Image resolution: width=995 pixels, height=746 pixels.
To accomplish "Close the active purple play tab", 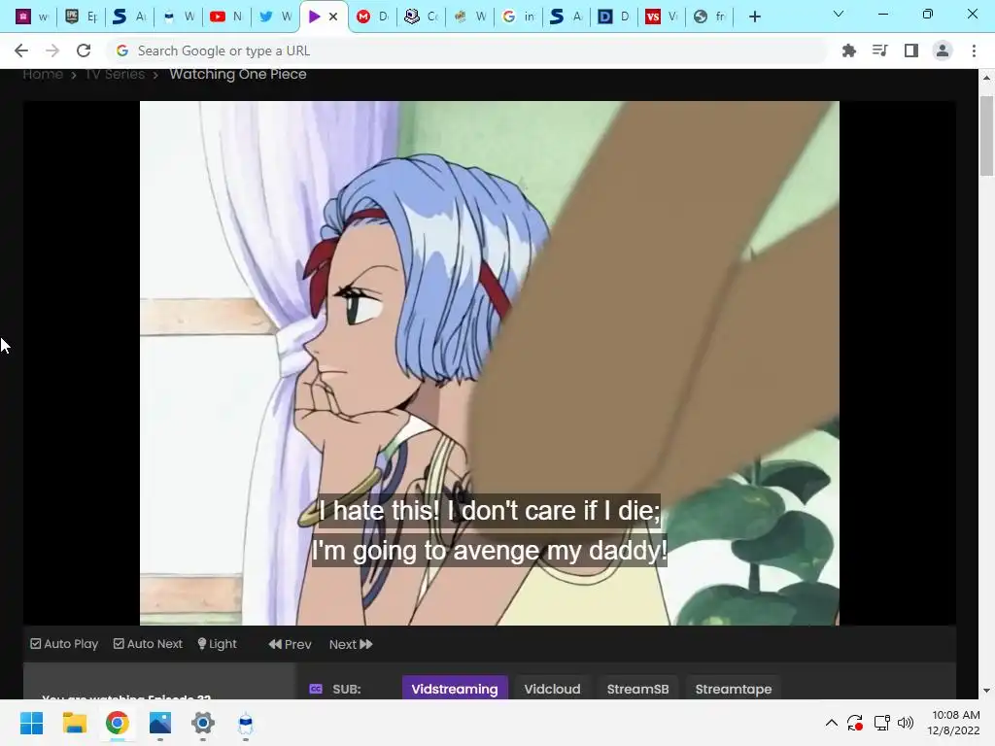I will [333, 17].
